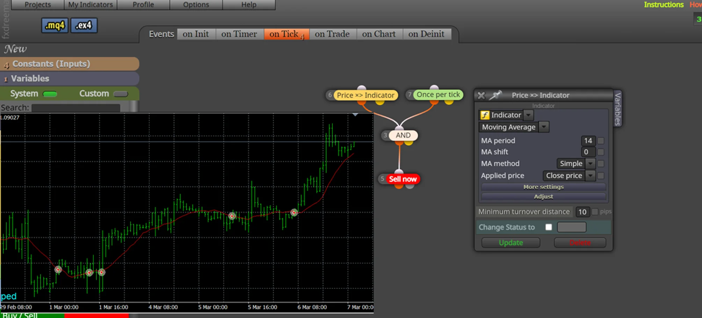
Task: Click input connector atop Once per tick node
Action: tap(434, 87)
